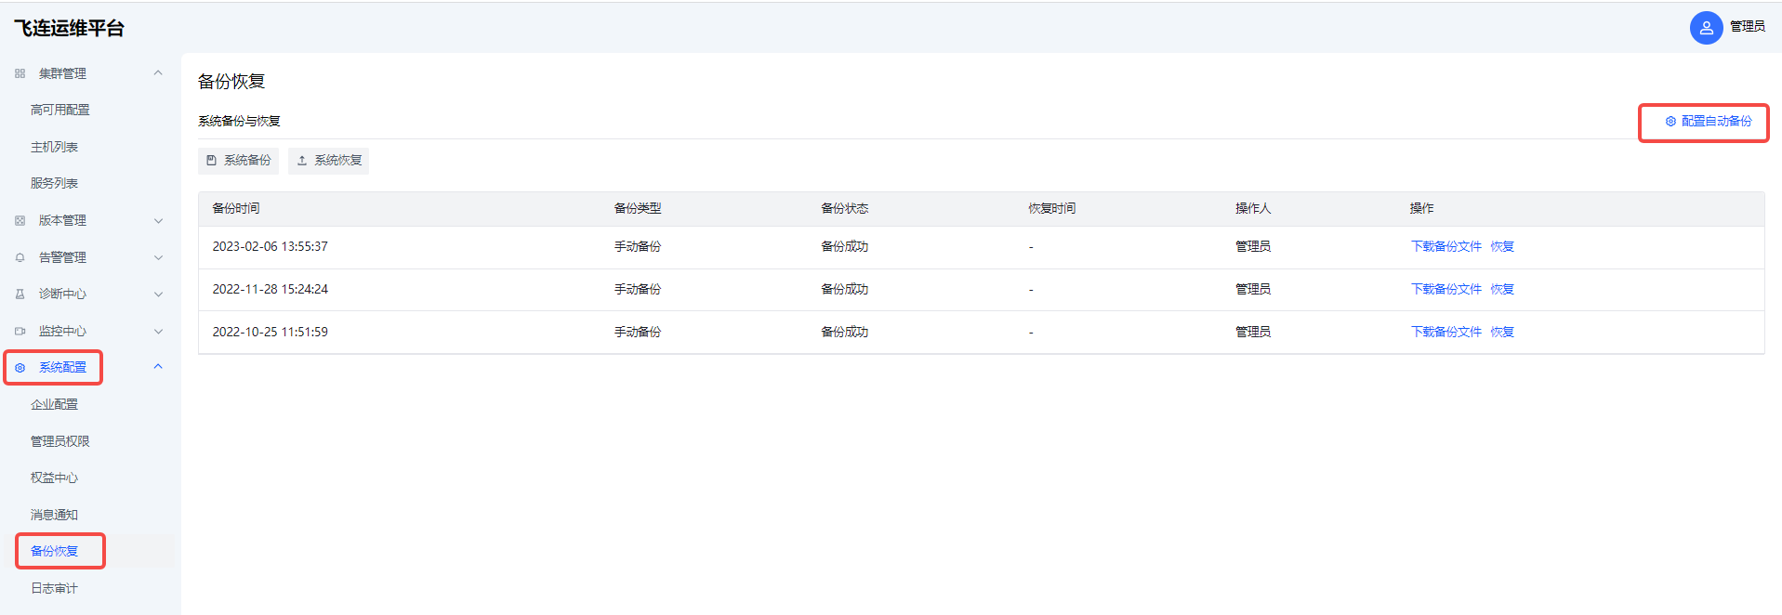Restore the 2023-02-06 13:55:37 backup
Image resolution: width=1782 pixels, height=615 pixels.
click(1502, 246)
